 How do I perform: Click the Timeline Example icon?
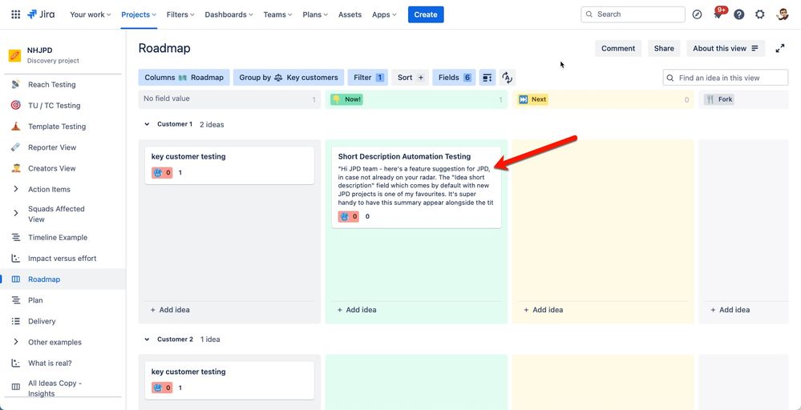click(16, 237)
